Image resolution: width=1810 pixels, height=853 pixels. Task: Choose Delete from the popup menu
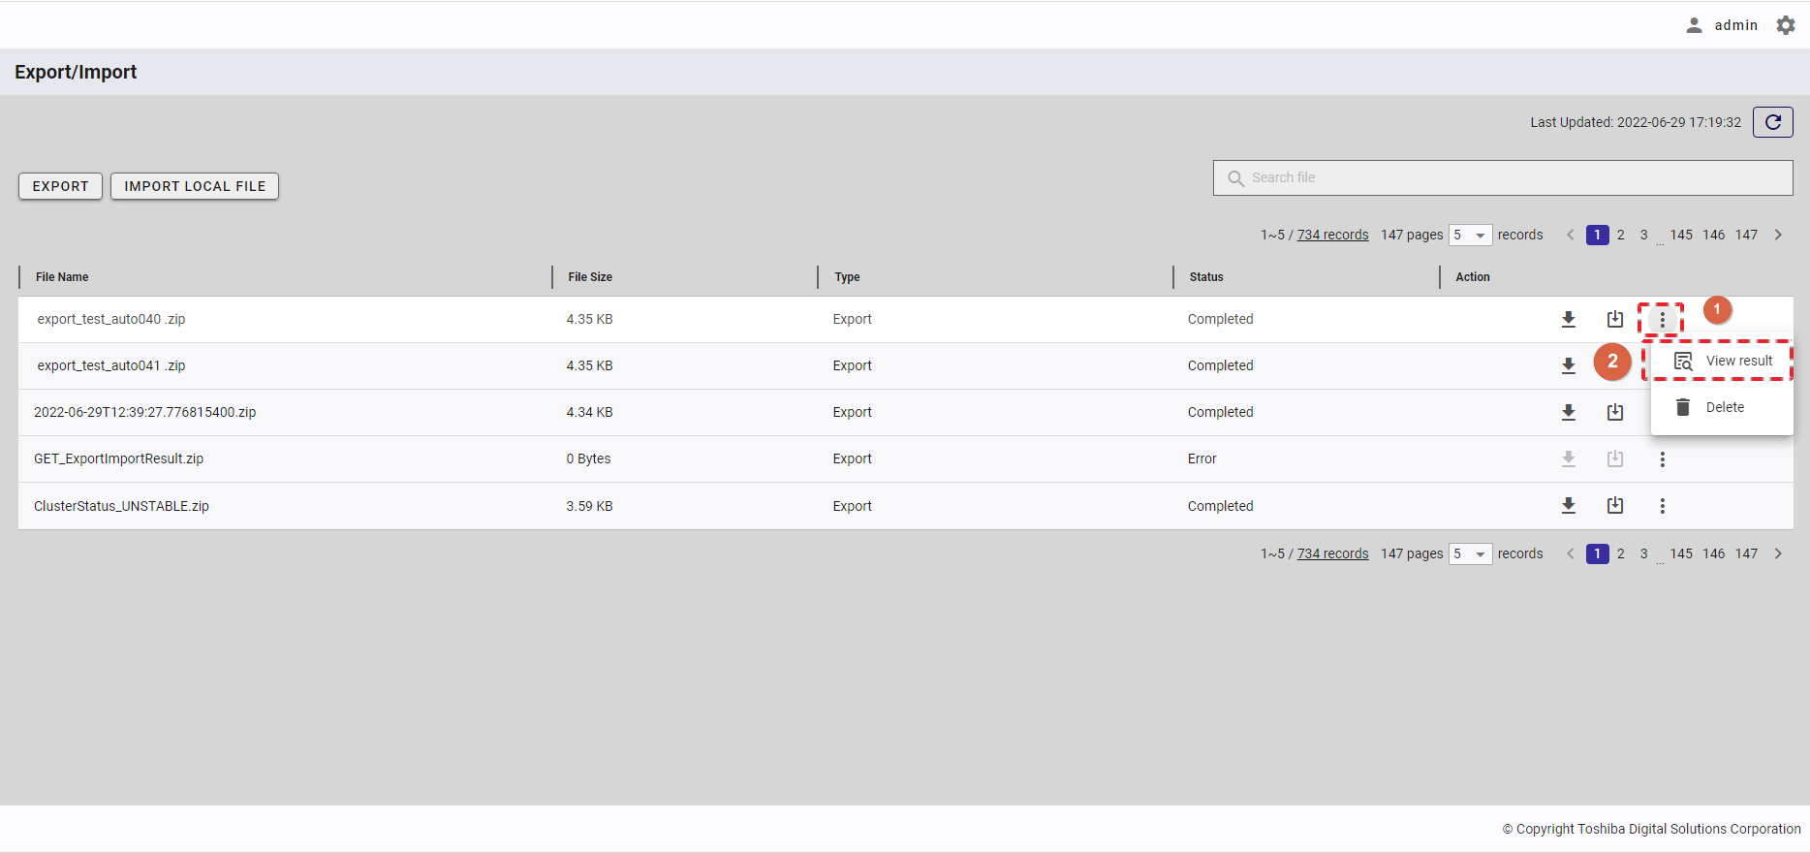tap(1724, 407)
